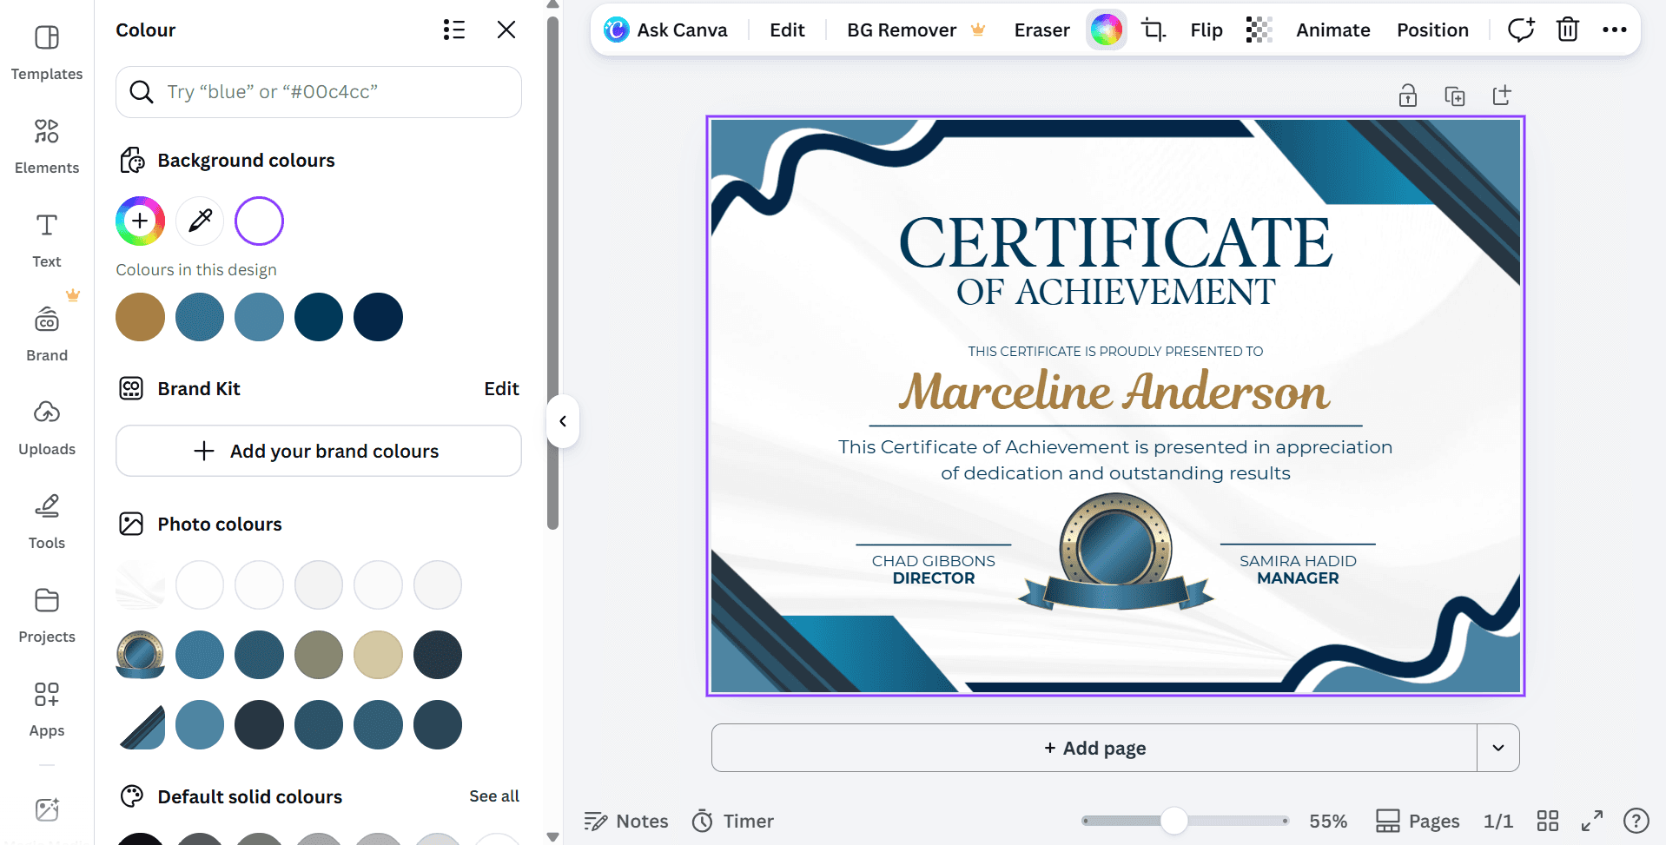
Task: Click the + Add page button
Action: click(1094, 748)
